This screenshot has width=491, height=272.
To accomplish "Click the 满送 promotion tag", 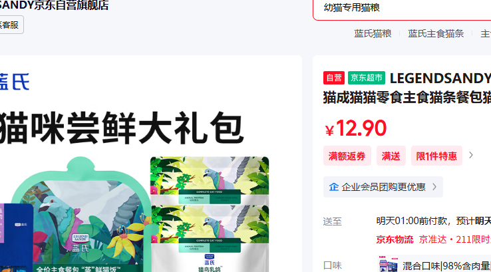I will 391,156.
